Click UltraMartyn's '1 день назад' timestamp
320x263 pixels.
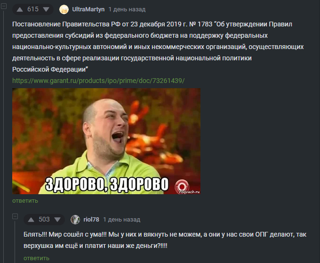pyautogui.click(x=127, y=9)
